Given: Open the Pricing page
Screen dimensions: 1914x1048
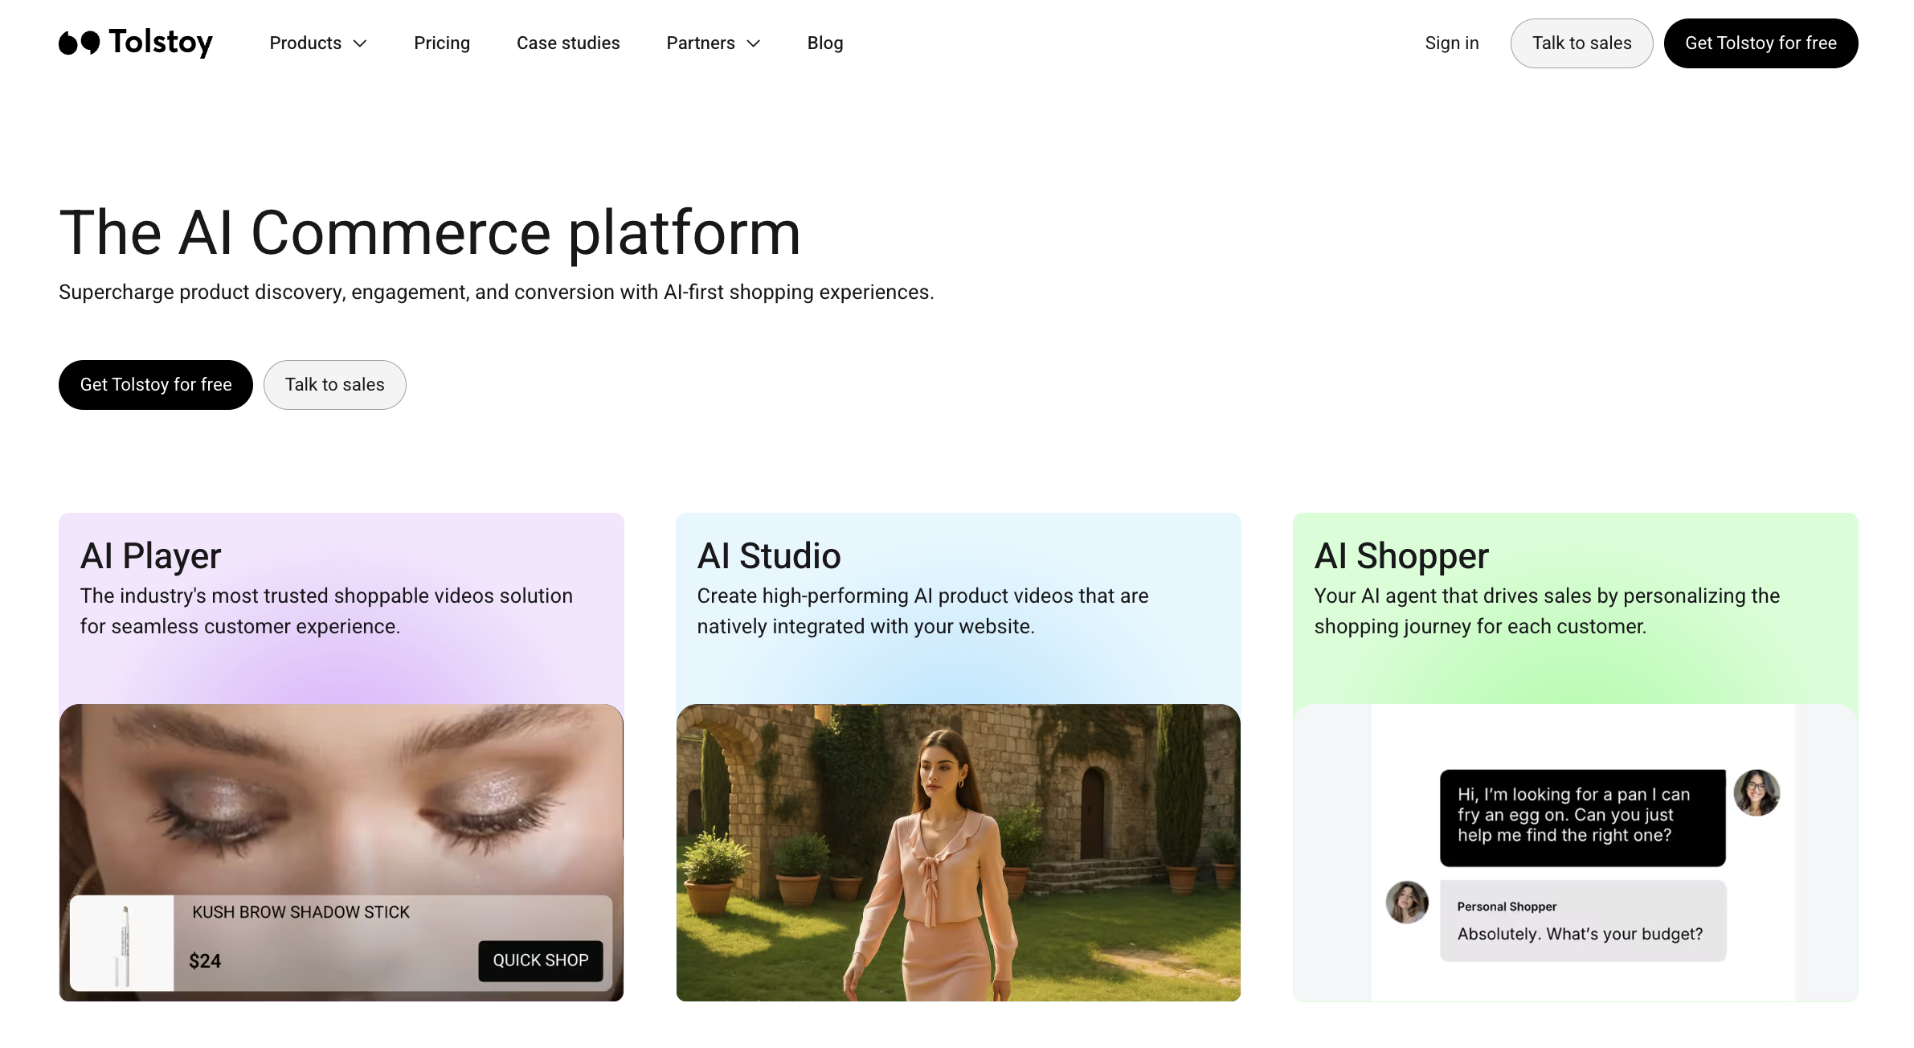Looking at the screenshot, I should tap(441, 43).
